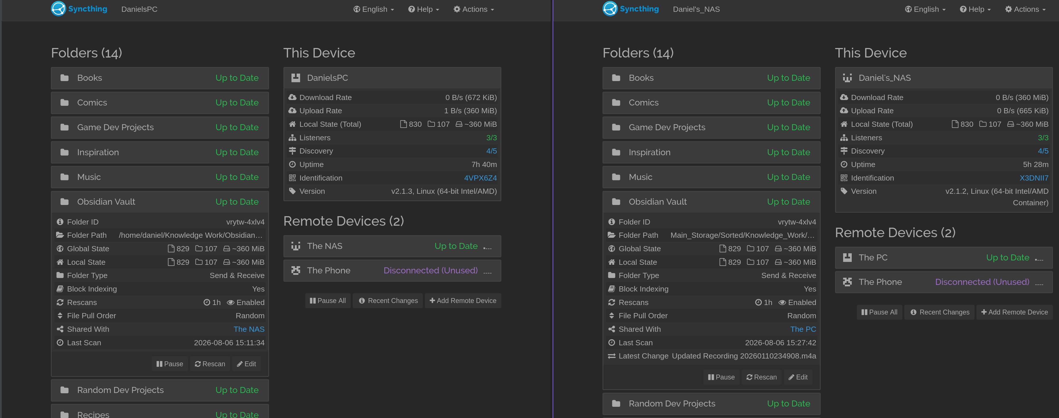Click the Version tag icon in Daniel's_NAS window
1059x418 pixels.
[x=844, y=191]
